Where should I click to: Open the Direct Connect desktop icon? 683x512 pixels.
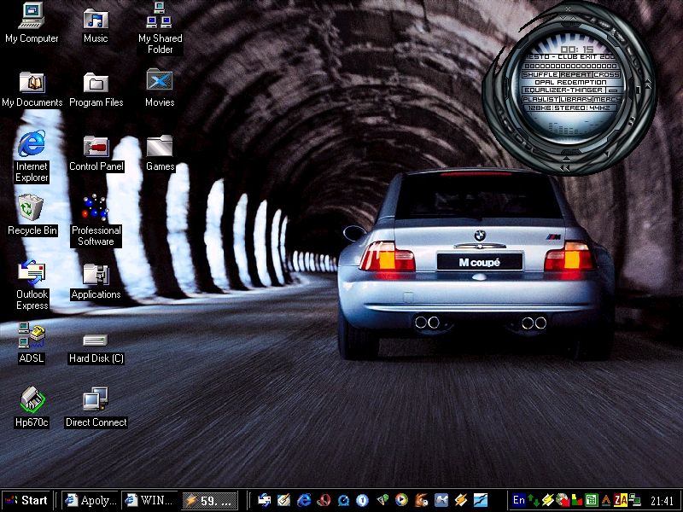point(96,399)
